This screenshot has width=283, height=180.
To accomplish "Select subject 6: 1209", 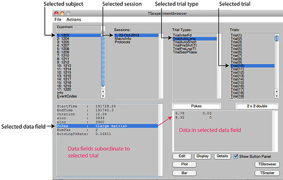I will tap(79, 52).
